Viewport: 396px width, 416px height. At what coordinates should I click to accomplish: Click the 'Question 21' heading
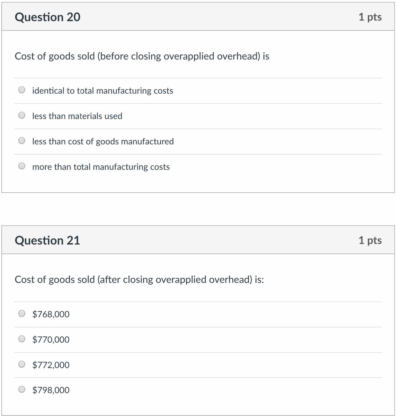click(47, 241)
